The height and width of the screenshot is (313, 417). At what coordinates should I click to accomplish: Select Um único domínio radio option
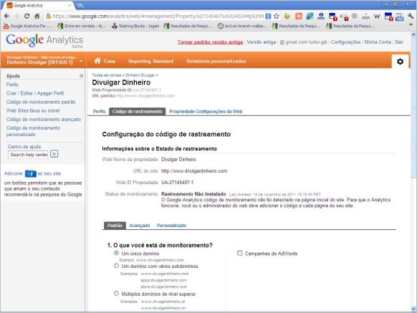pos(116,253)
